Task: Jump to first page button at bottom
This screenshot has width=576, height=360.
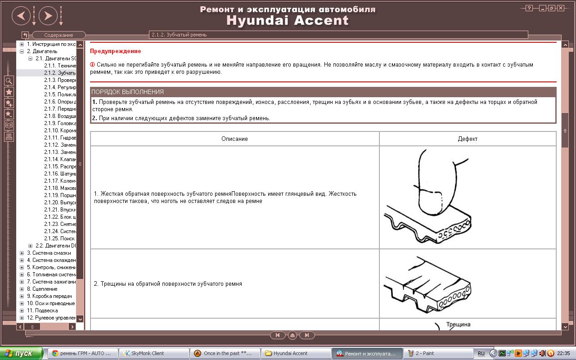Action: point(278,335)
